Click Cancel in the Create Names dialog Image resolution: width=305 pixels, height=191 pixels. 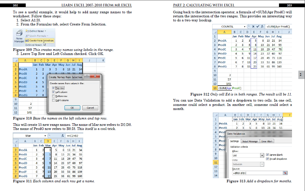coord(90,108)
